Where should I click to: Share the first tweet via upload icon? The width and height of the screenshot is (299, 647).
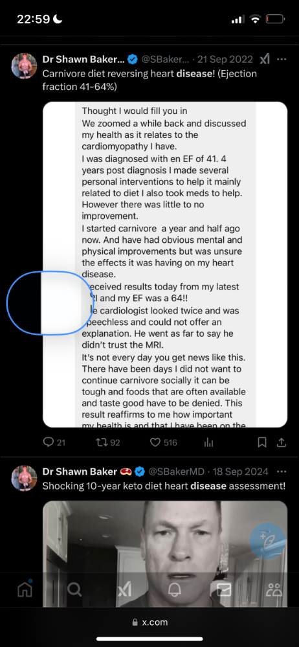tap(282, 443)
